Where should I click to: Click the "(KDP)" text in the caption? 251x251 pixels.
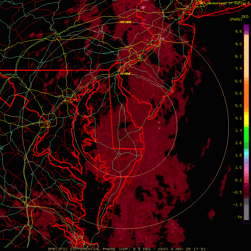[124, 249]
